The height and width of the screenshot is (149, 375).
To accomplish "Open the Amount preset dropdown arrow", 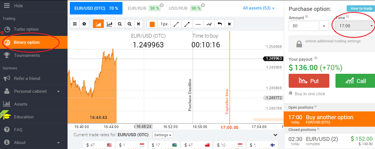I will pos(324,26).
